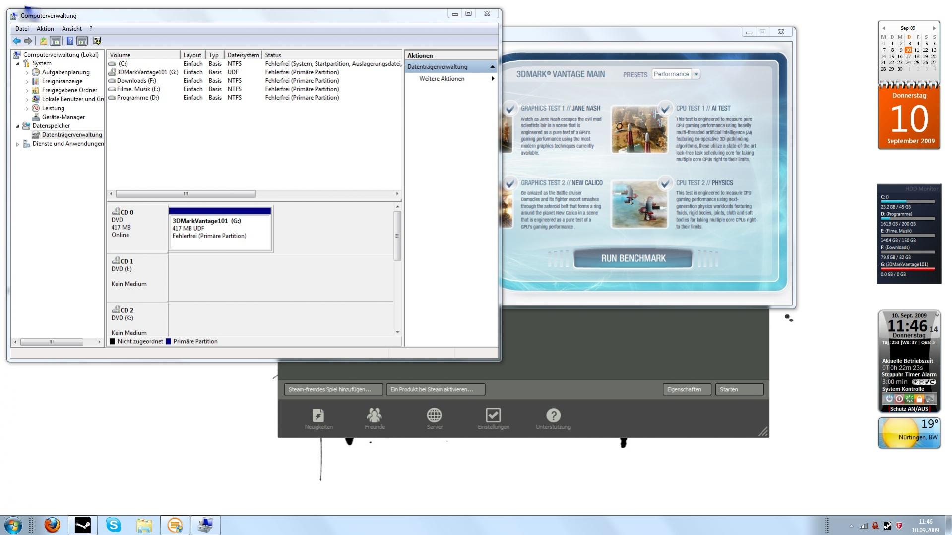
Task: Open Skype from the taskbar
Action: coord(114,525)
